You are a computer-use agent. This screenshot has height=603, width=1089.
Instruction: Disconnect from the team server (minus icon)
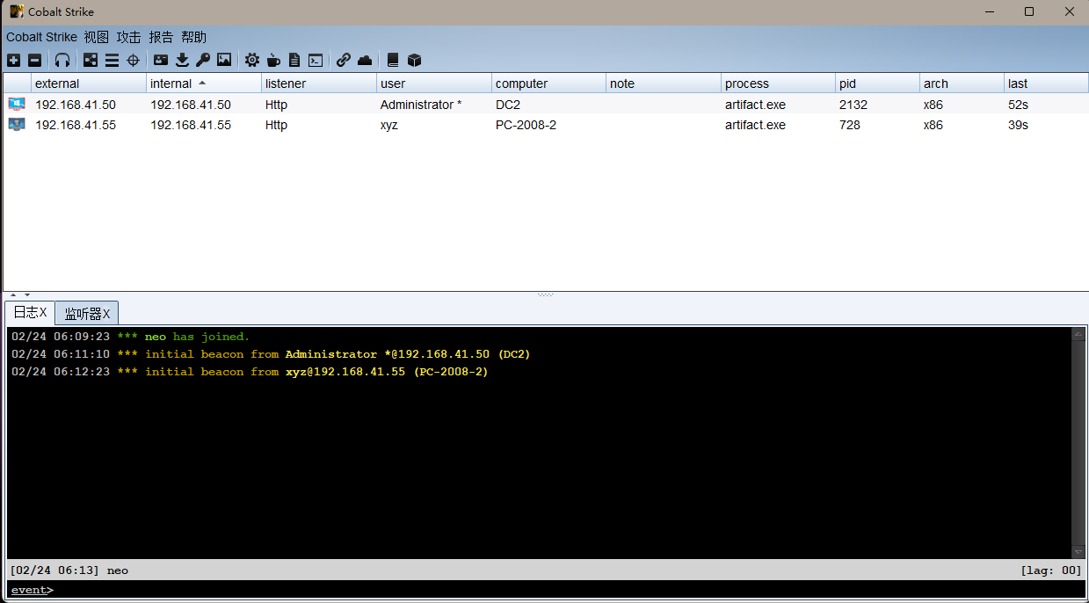tap(34, 60)
